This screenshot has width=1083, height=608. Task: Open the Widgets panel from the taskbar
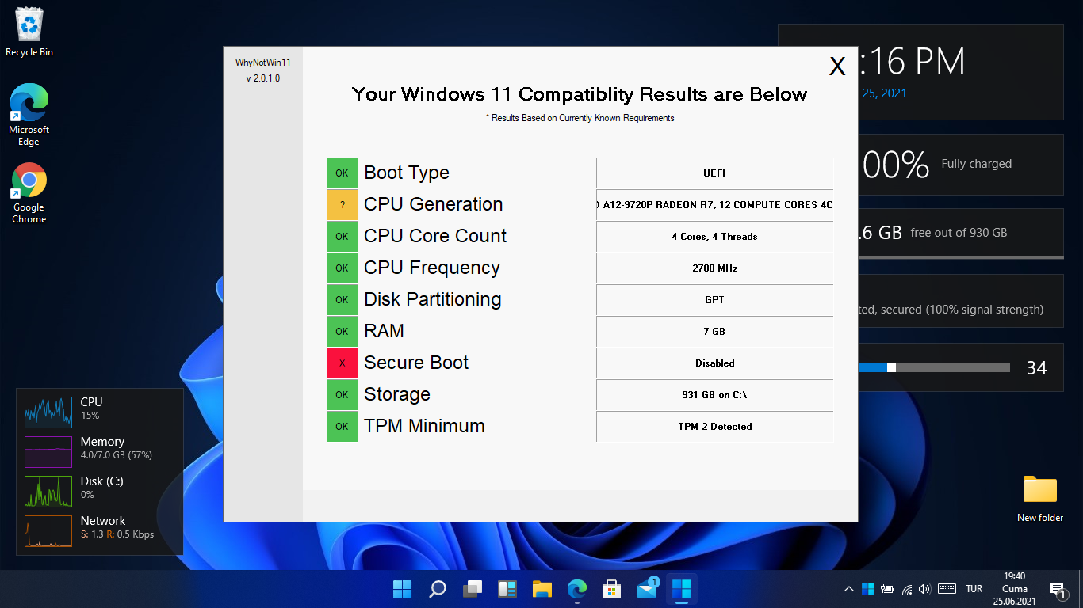pyautogui.click(x=507, y=589)
